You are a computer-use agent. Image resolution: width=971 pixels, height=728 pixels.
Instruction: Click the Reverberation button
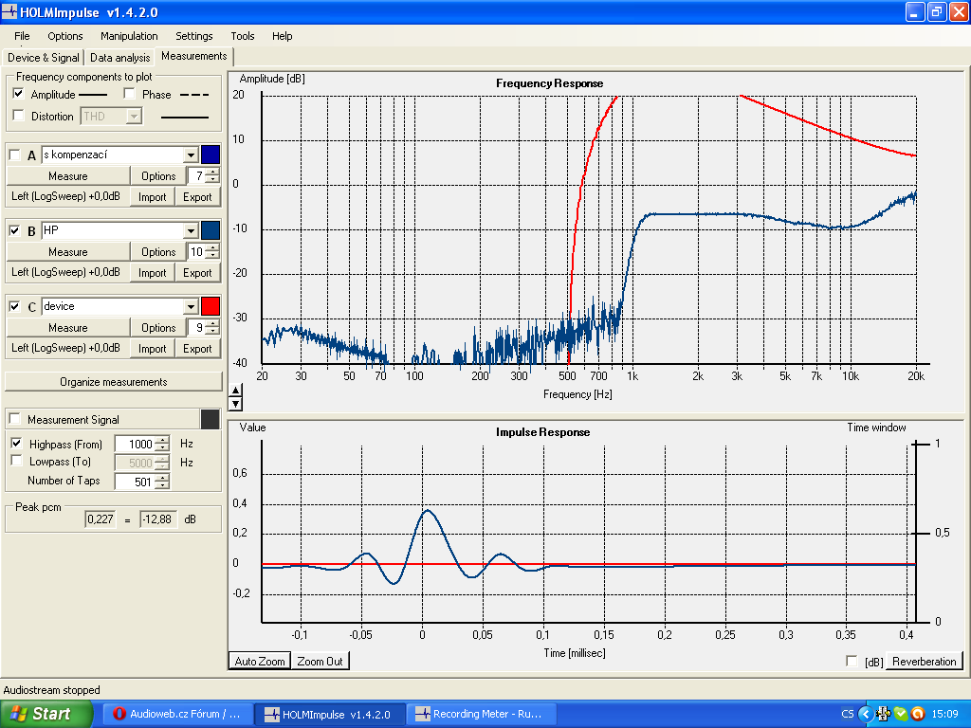tap(924, 661)
